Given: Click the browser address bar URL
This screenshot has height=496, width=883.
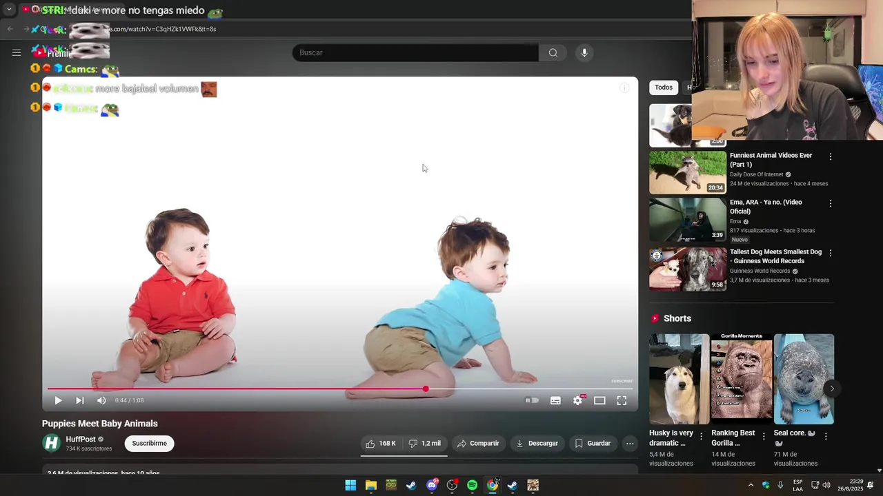Looking at the screenshot, I should tap(164, 29).
